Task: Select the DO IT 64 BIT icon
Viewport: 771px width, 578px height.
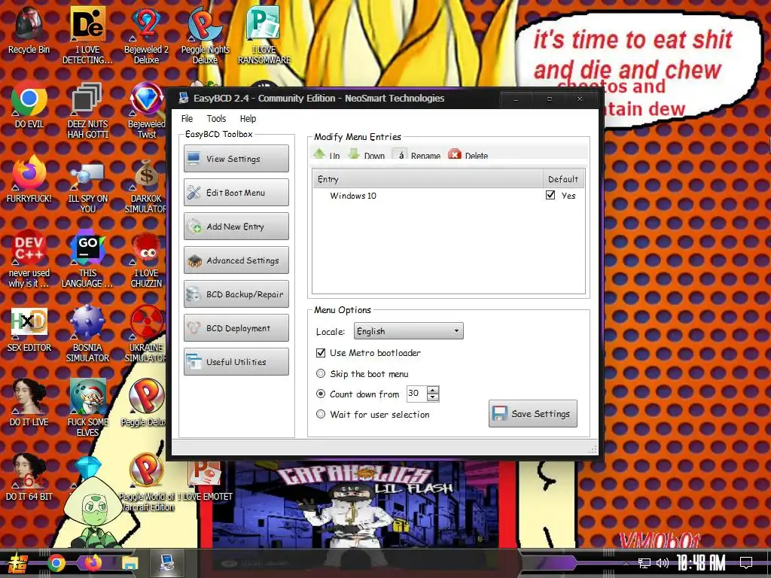Action: pyautogui.click(x=29, y=478)
